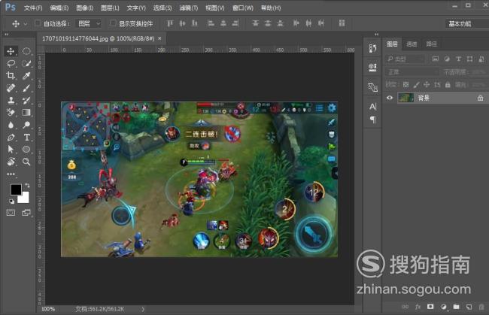Toggle shape layer filter
This screenshot has height=315, width=489.
(x=469, y=59)
